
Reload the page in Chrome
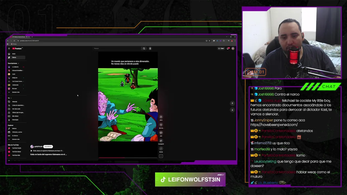14,41
